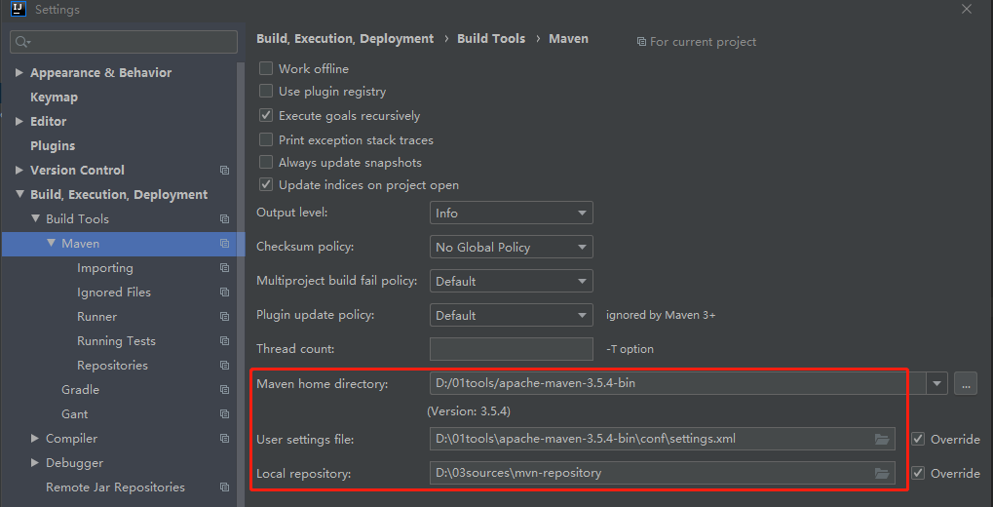993x507 pixels.
Task: Enable the Work offline checkbox
Action: [x=266, y=69]
